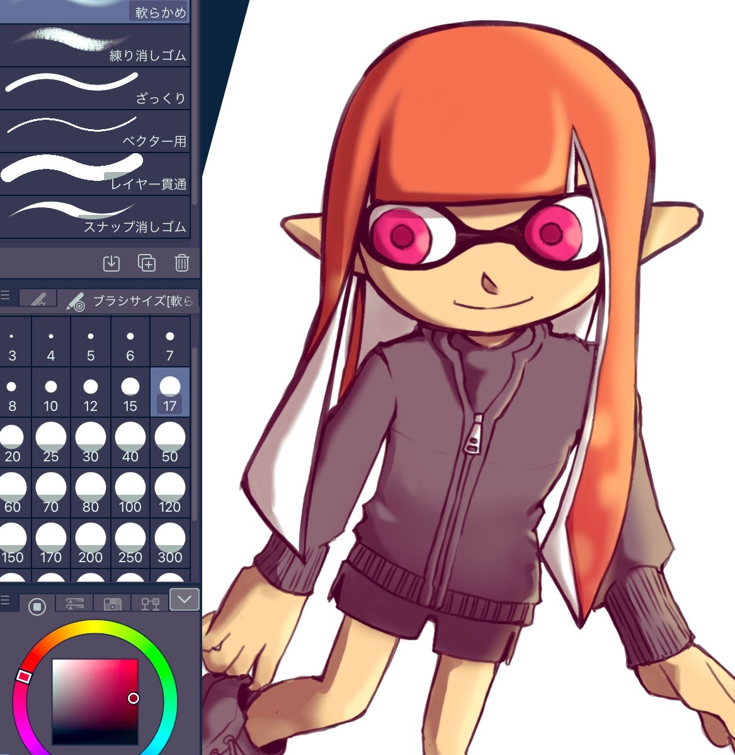Switch to the tool property tab
735x755 pixels.
tap(38, 299)
